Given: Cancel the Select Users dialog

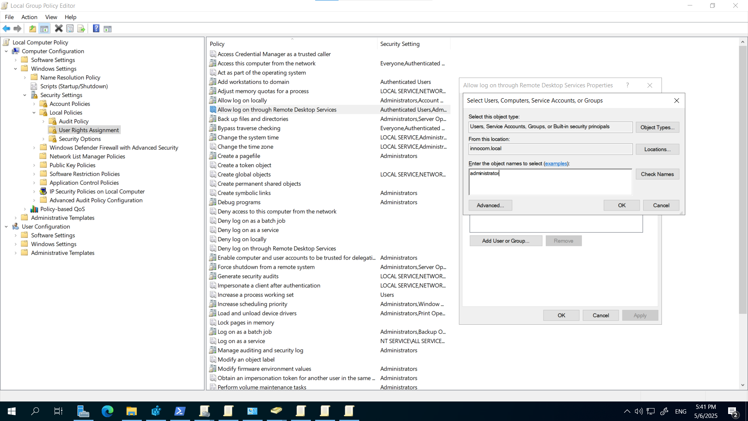Looking at the screenshot, I should click(x=661, y=205).
